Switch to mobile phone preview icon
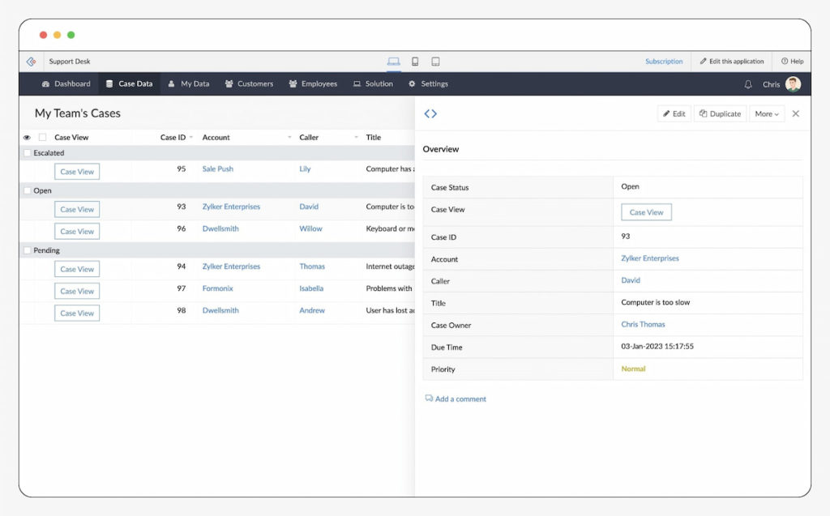The image size is (830, 516). click(415, 61)
